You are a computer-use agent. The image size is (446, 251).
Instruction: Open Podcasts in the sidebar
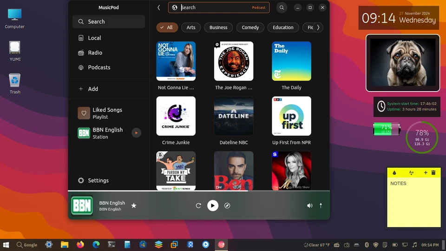[x=99, y=67]
